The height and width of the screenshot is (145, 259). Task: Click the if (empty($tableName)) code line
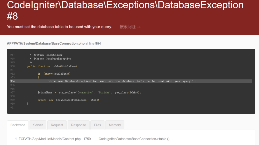coord(54,74)
